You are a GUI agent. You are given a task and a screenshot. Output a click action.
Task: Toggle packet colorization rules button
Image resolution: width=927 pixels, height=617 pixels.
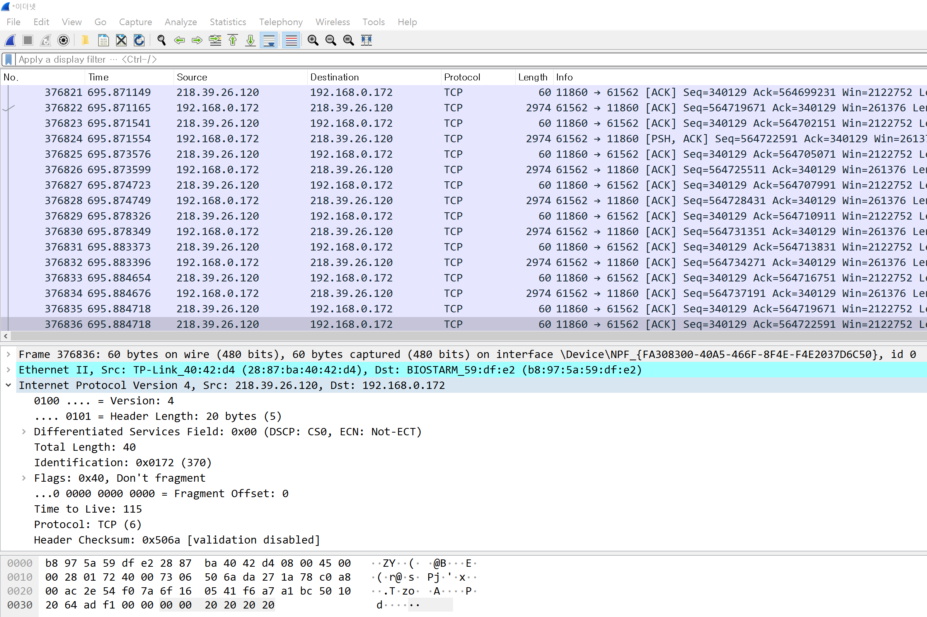point(291,40)
